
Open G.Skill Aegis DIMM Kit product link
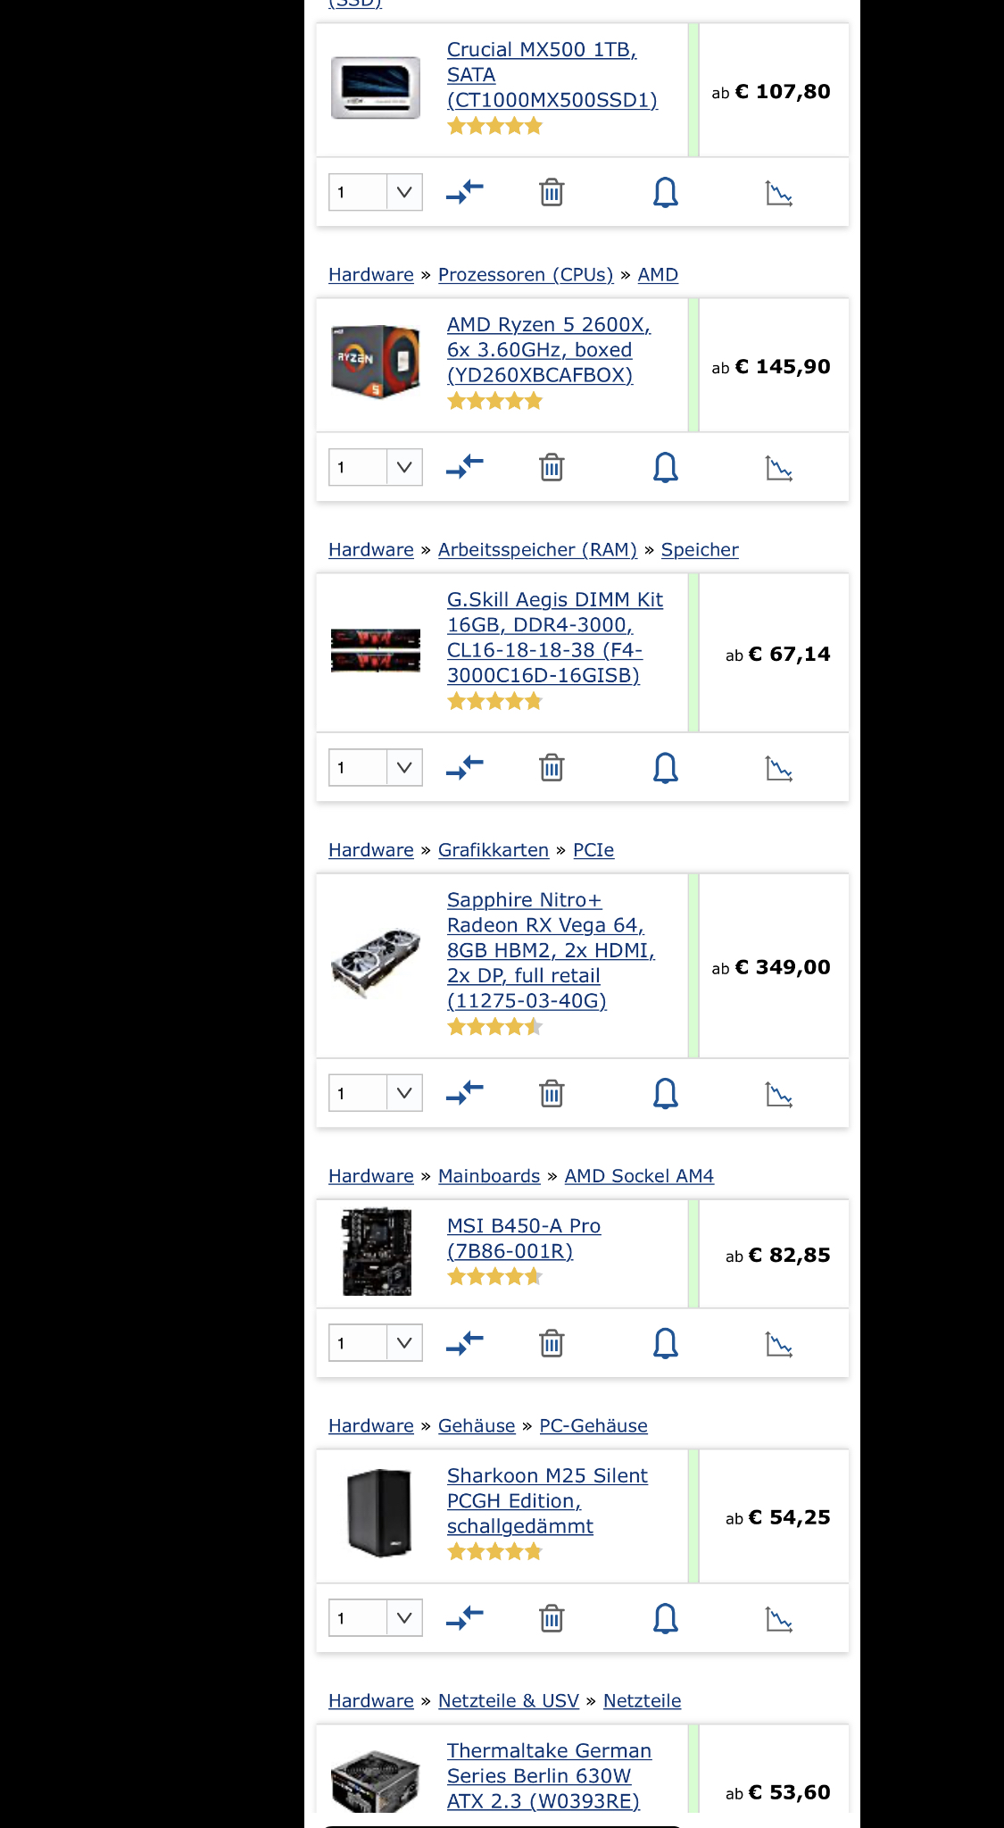(555, 638)
